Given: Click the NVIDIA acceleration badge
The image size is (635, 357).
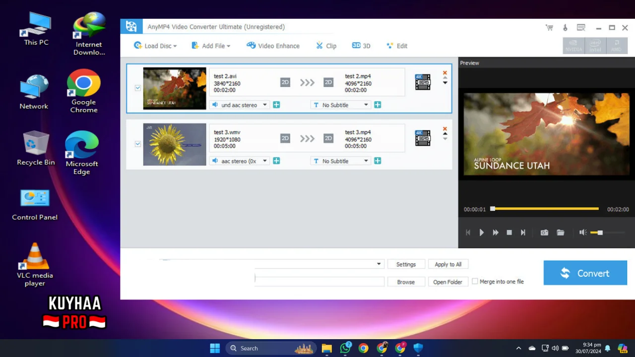Looking at the screenshot, I should [573, 46].
